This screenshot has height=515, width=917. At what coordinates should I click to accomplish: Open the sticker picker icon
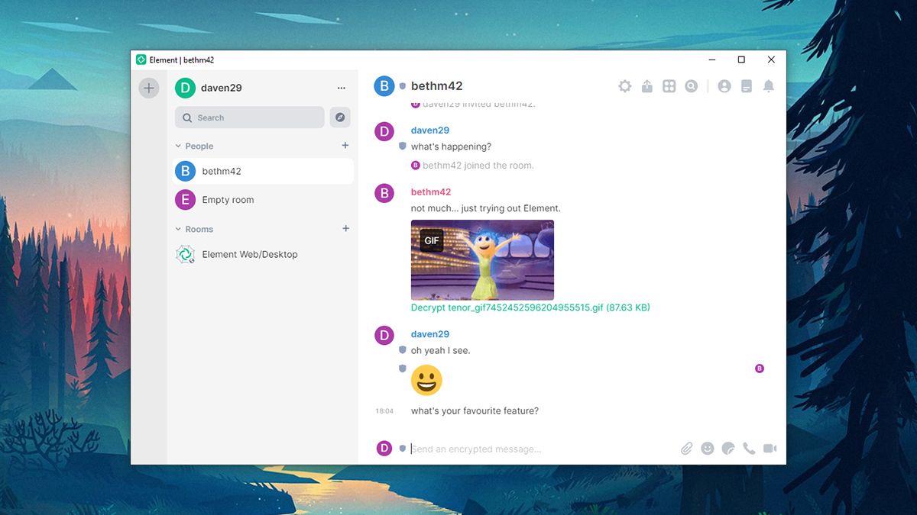coord(727,448)
